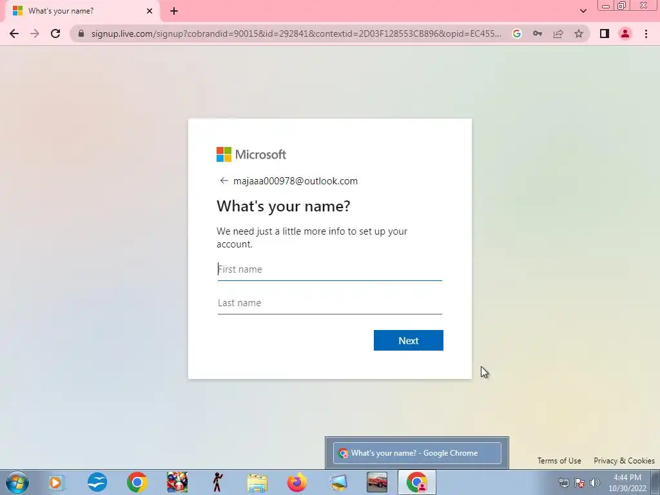The image size is (660, 495).
Task: Open the Windows Start menu
Action: [17, 482]
